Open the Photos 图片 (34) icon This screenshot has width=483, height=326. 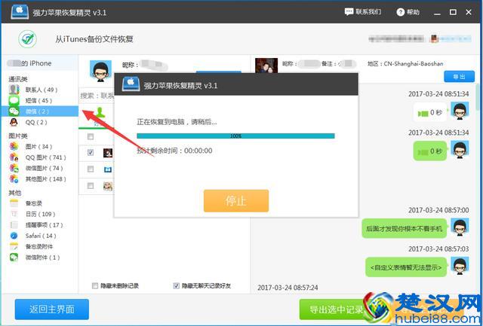tap(14, 147)
